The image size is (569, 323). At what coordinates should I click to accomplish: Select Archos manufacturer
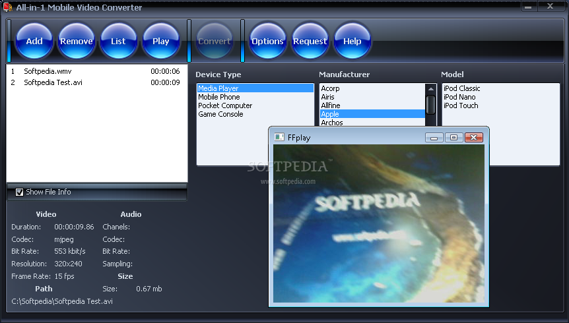tap(372, 123)
